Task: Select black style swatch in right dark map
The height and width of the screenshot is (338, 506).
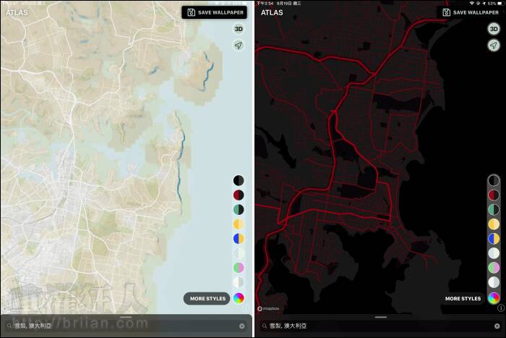Action: (494, 180)
